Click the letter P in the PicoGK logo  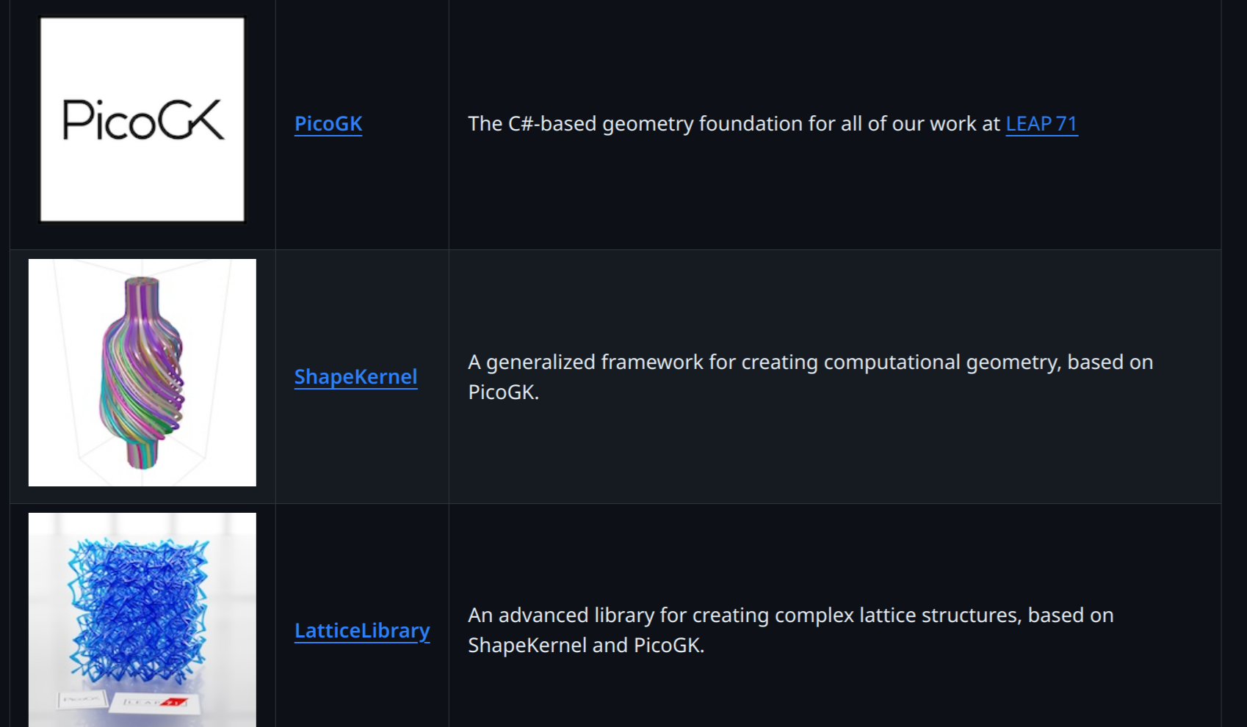click(75, 120)
